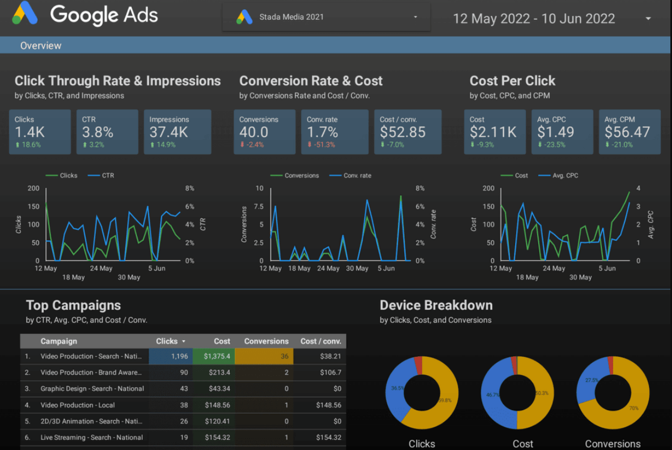Select Video Production - Local campaign row
The width and height of the screenshot is (672, 450).
[183, 405]
